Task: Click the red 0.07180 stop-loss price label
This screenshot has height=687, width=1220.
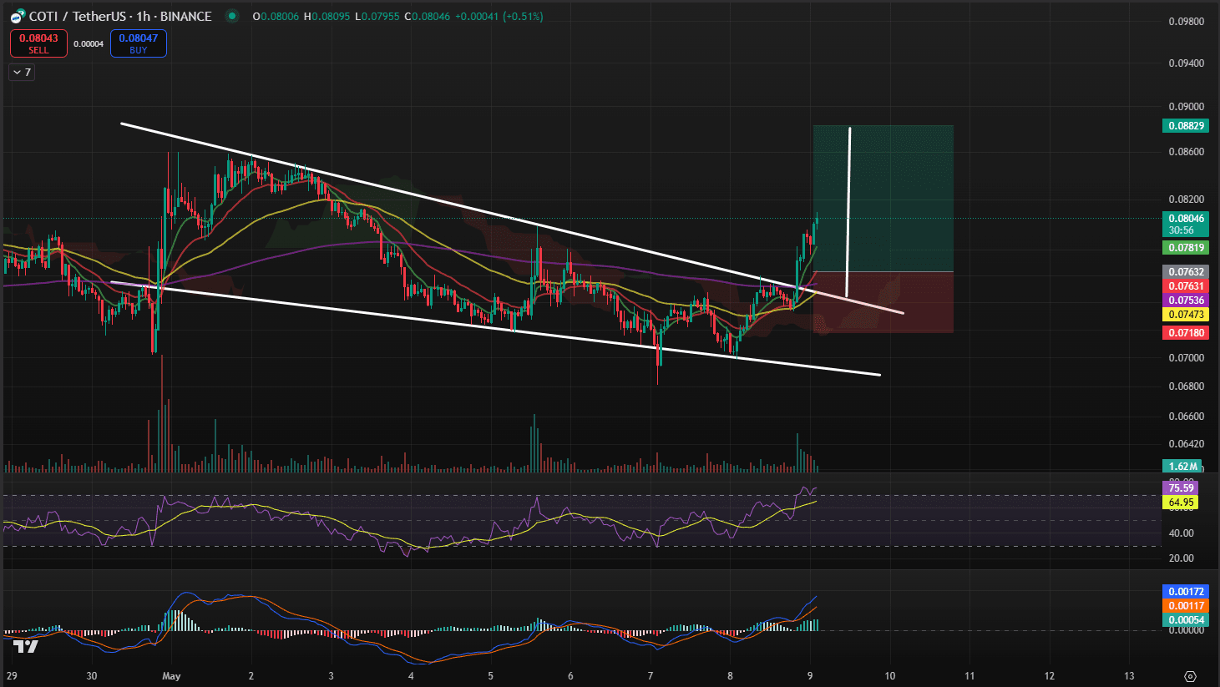Action: (1186, 333)
